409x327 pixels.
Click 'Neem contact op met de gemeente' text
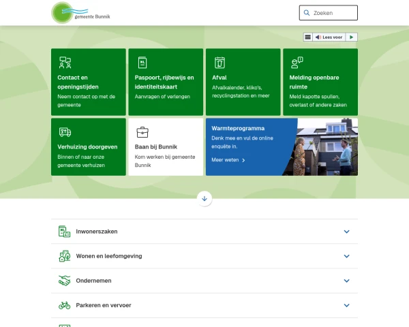tap(87, 101)
